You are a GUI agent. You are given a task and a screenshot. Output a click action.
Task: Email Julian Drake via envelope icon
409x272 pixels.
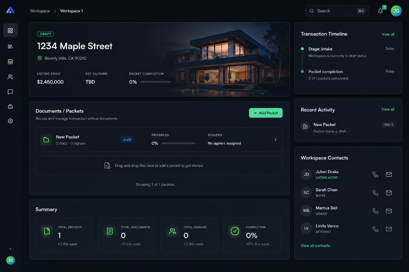[389, 174]
